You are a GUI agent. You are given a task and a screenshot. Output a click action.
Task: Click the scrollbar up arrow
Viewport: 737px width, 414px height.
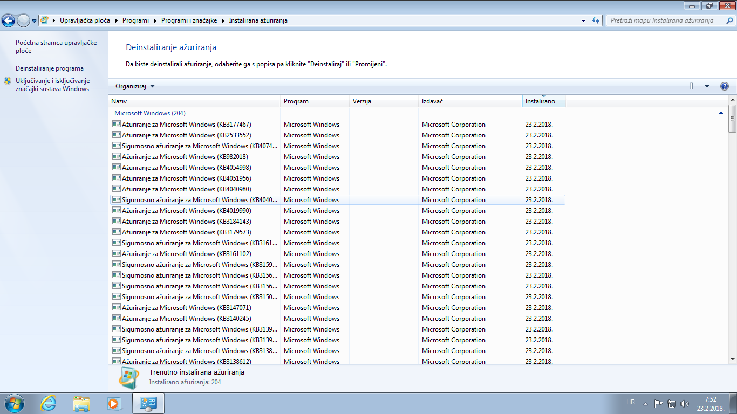point(732,100)
